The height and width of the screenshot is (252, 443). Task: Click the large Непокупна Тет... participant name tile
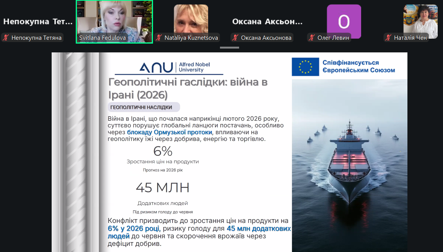pyautogui.click(x=38, y=22)
